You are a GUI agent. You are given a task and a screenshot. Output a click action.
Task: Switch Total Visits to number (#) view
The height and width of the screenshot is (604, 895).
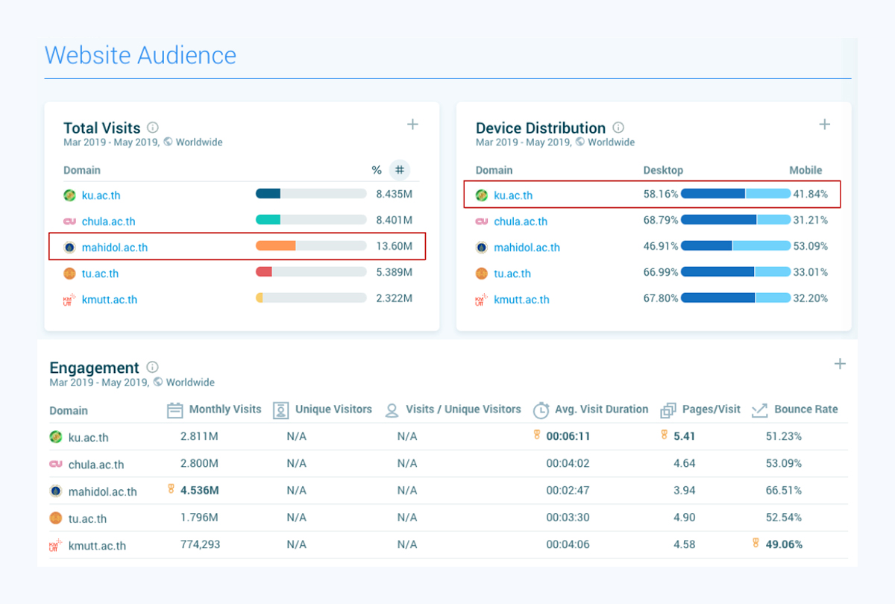[400, 170]
